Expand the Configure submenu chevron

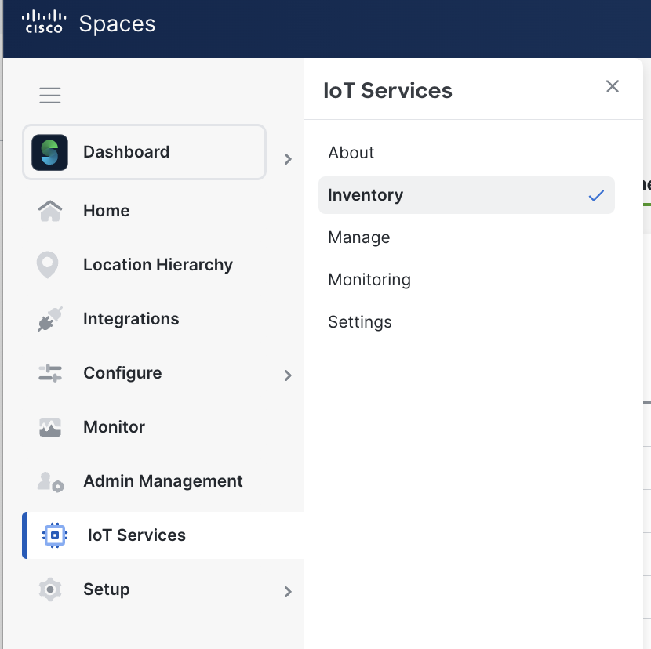[x=288, y=375]
